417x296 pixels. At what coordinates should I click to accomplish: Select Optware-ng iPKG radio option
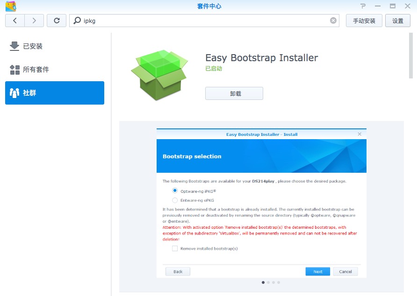point(175,191)
